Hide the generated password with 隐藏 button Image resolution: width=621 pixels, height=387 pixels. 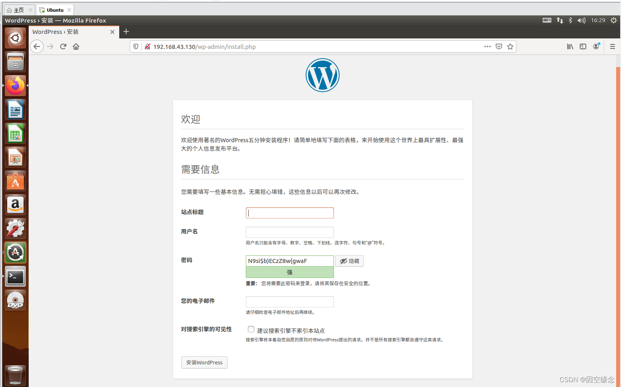(349, 261)
